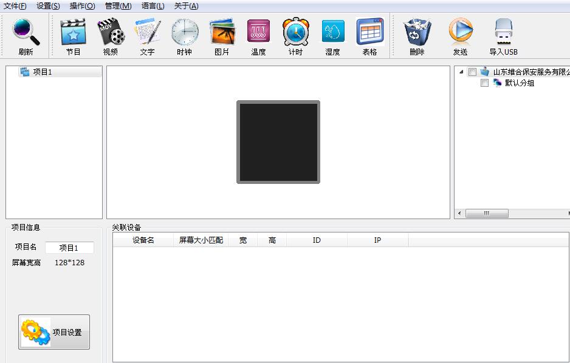Click the 项目名 name input field
570x363 pixels.
click(69, 248)
